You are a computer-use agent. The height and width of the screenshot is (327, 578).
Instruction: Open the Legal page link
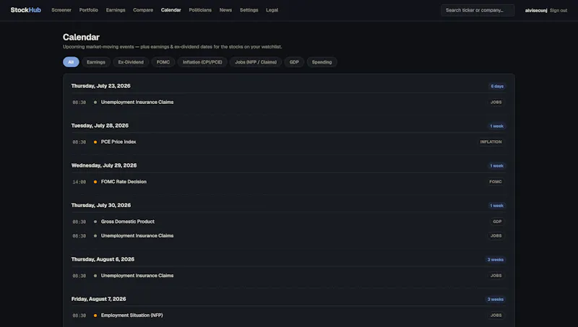pos(272,10)
